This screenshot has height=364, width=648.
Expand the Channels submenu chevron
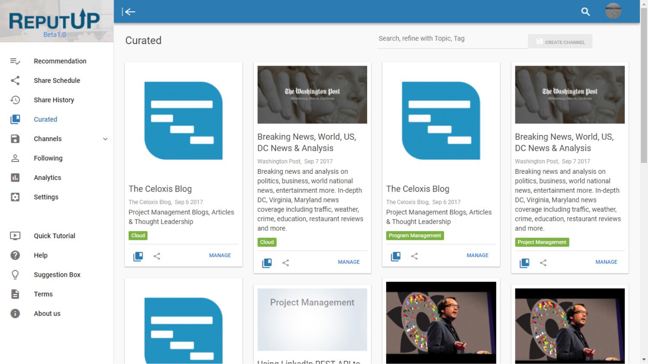pyautogui.click(x=105, y=139)
